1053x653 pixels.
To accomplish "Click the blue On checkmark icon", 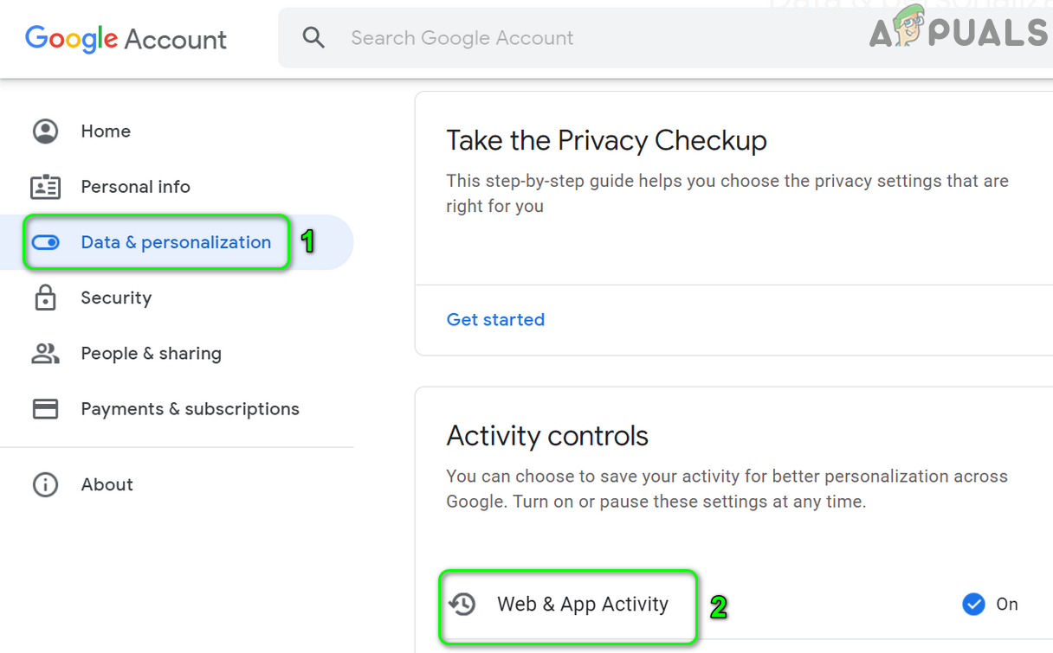I will coord(973,604).
